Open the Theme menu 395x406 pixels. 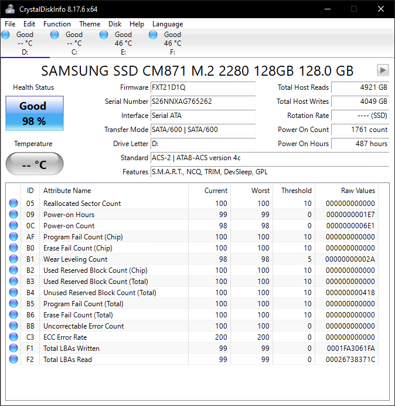(x=90, y=24)
